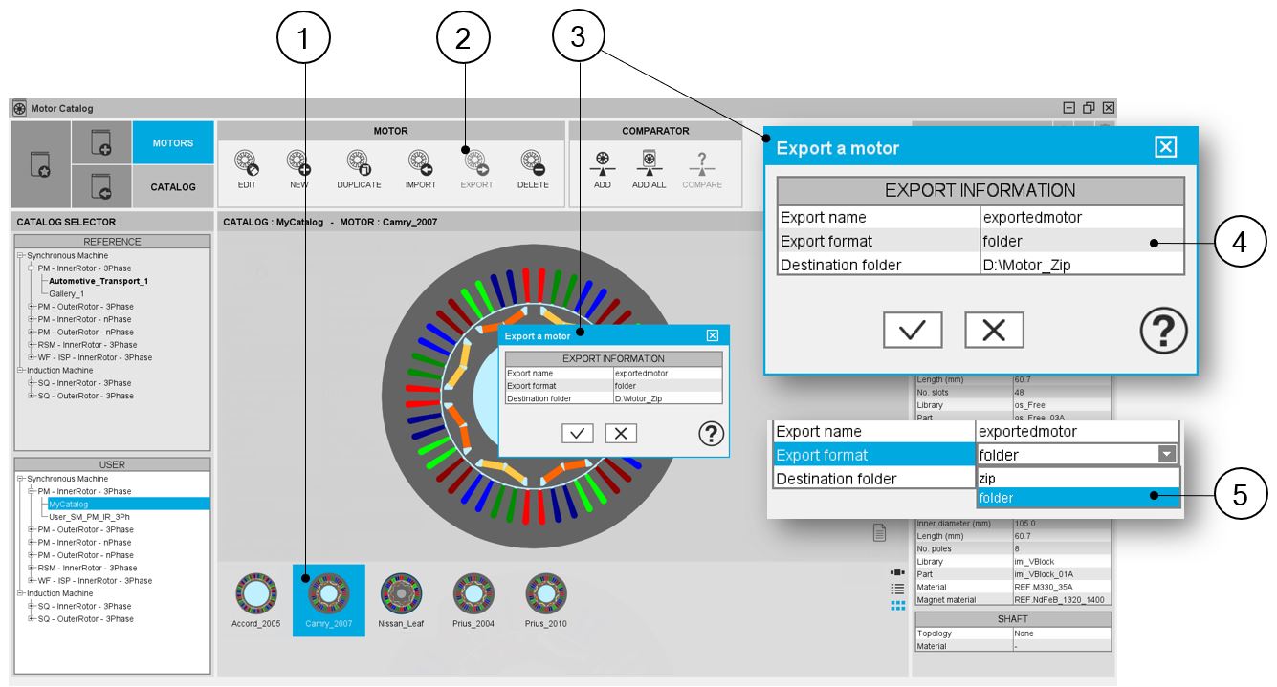Click the add catalog plus icon
1277x687 pixels.
(101, 143)
